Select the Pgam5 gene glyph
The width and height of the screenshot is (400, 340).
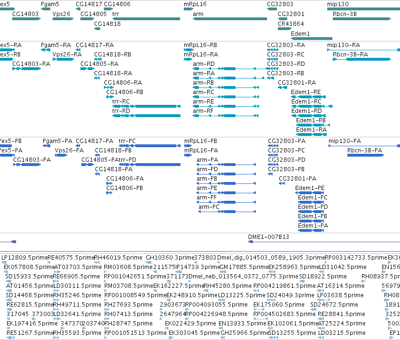pyautogui.click(x=46, y=9)
